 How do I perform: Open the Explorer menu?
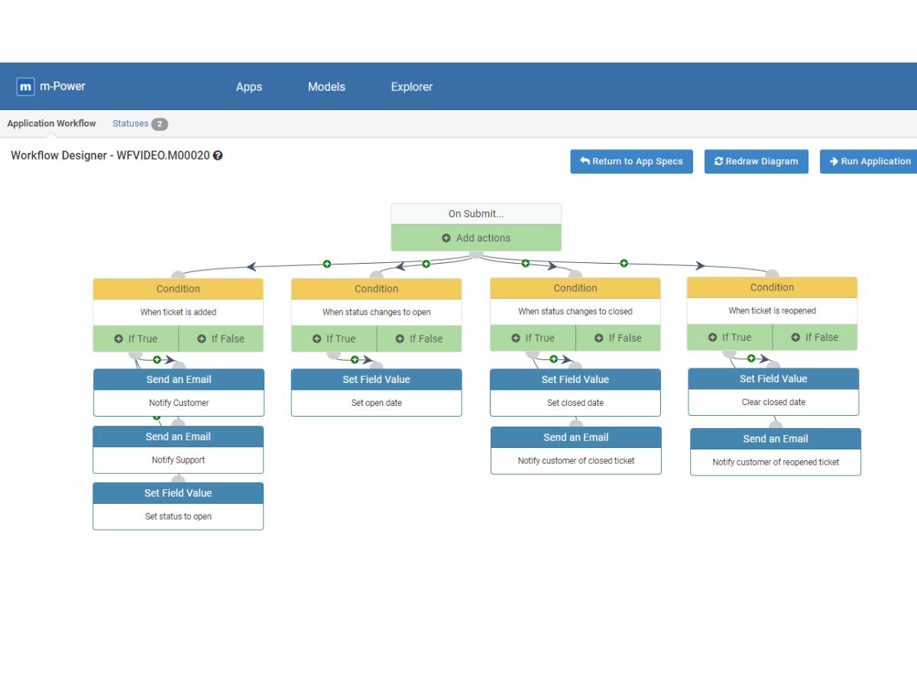[412, 87]
